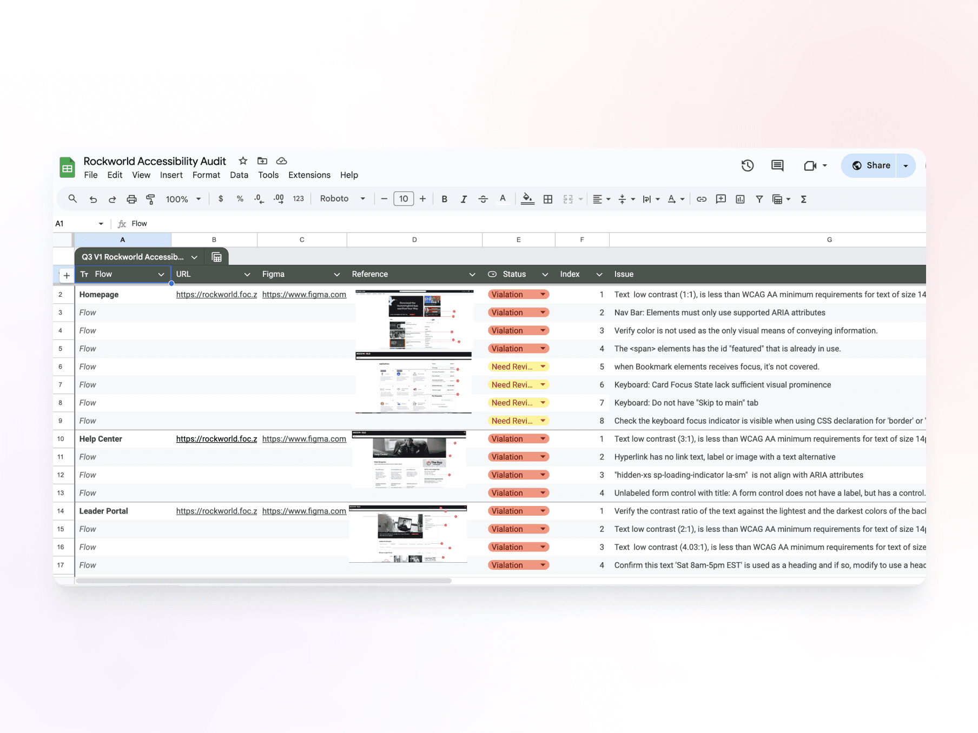The height and width of the screenshot is (733, 978).
Task: Decrease decimal places
Action: (x=259, y=199)
